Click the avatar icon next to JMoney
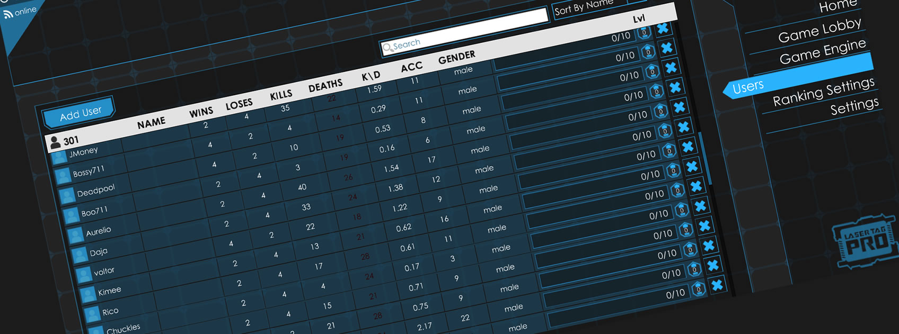This screenshot has width=899, height=334. [59, 157]
